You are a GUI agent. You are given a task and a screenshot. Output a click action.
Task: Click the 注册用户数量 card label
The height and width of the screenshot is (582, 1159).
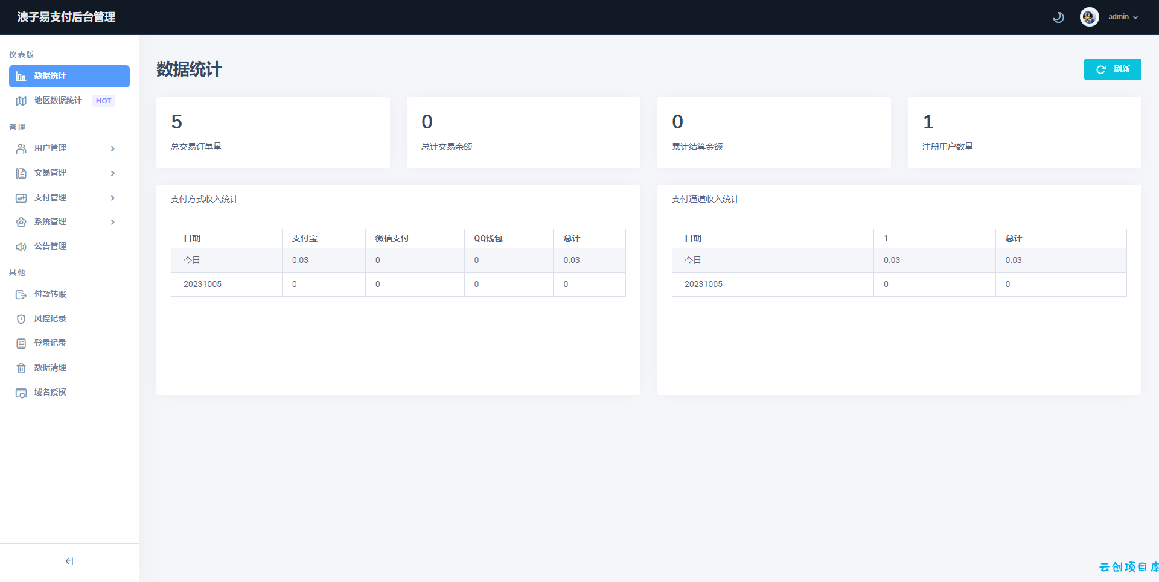[948, 147]
